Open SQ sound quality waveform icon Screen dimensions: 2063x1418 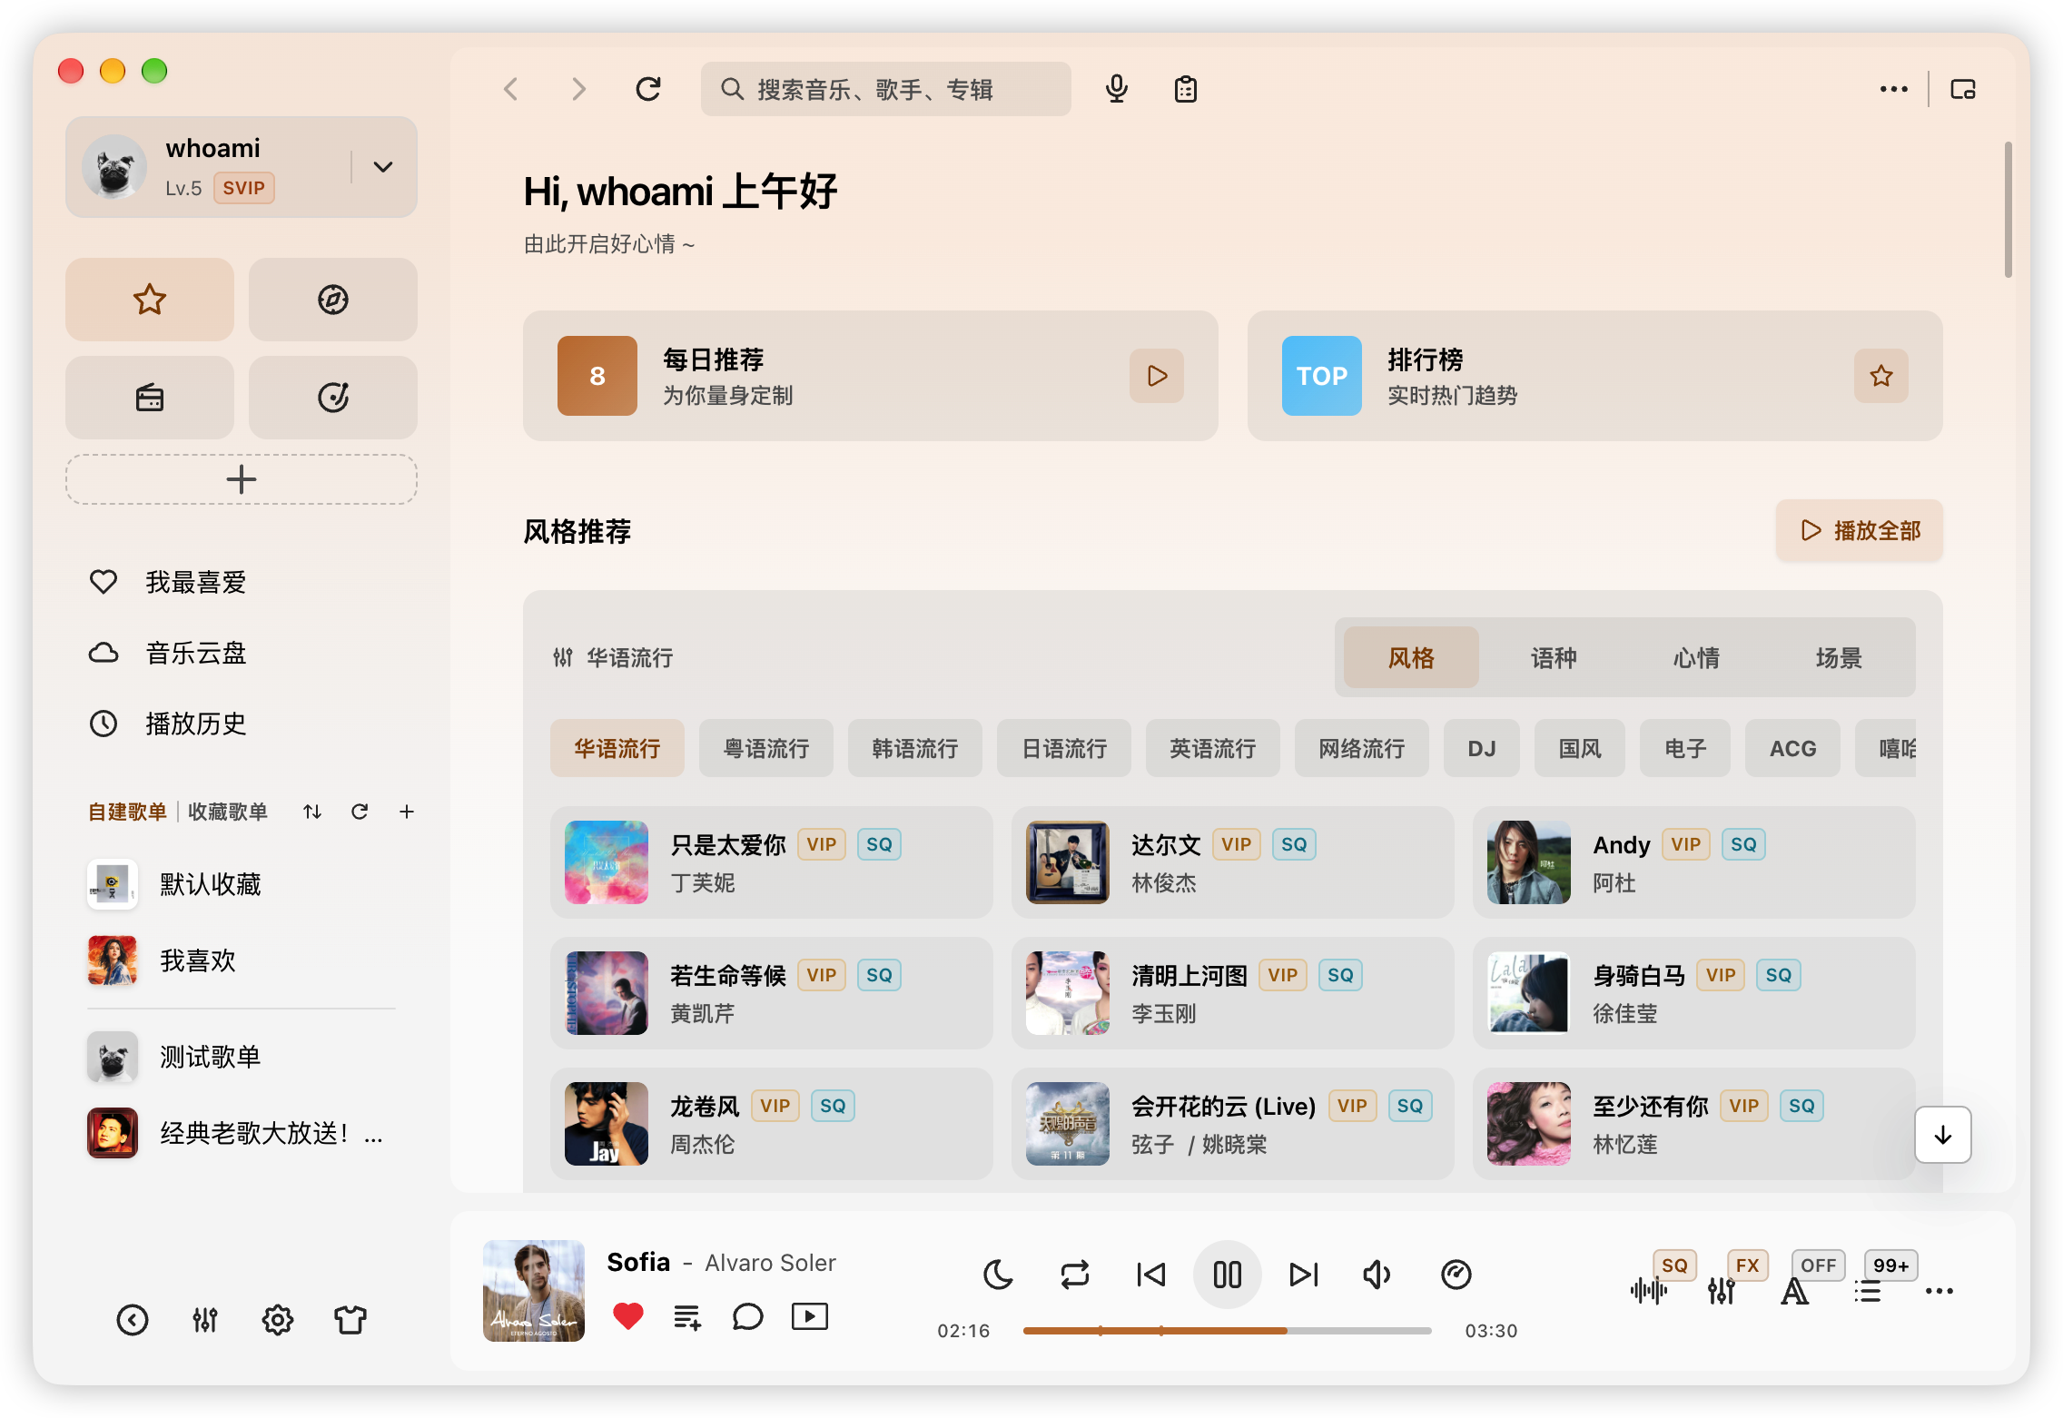(x=1649, y=1289)
